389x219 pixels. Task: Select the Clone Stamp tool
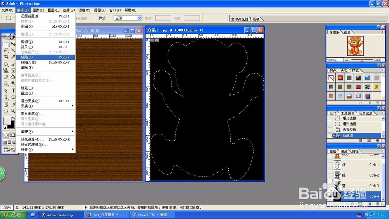6,71
